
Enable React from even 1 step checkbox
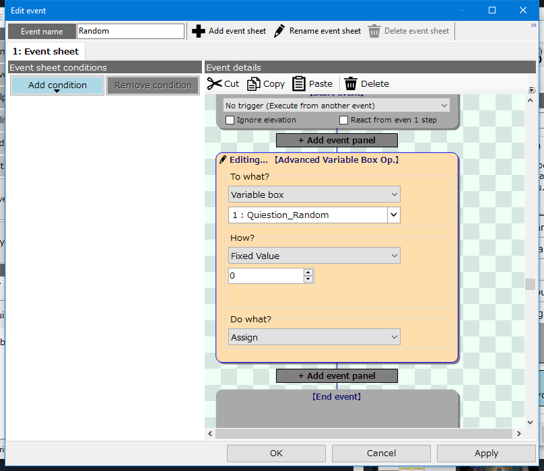coord(343,120)
